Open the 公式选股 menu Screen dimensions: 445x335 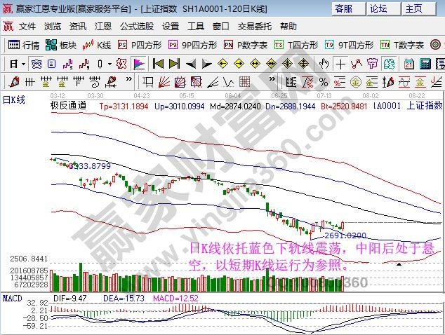137,27
